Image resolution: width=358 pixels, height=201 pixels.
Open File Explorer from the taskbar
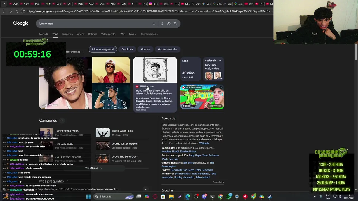[x=171, y=197]
